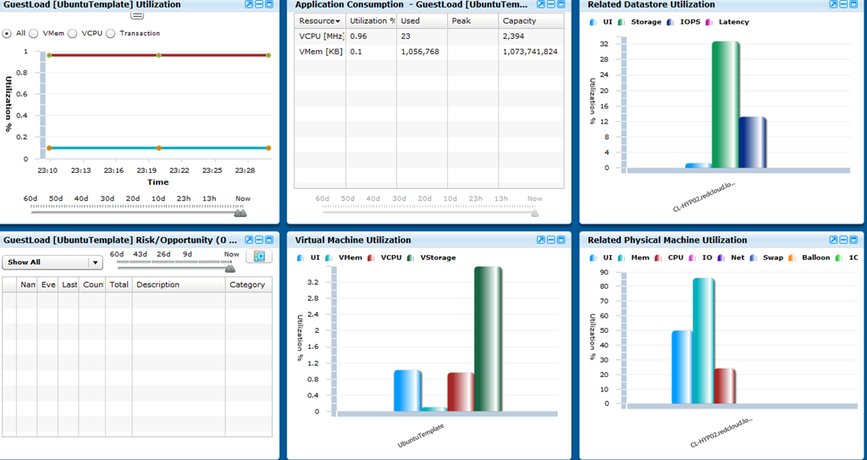Toggle Latency legend in Datastore chart
The width and height of the screenshot is (867, 460).
pyautogui.click(x=727, y=22)
